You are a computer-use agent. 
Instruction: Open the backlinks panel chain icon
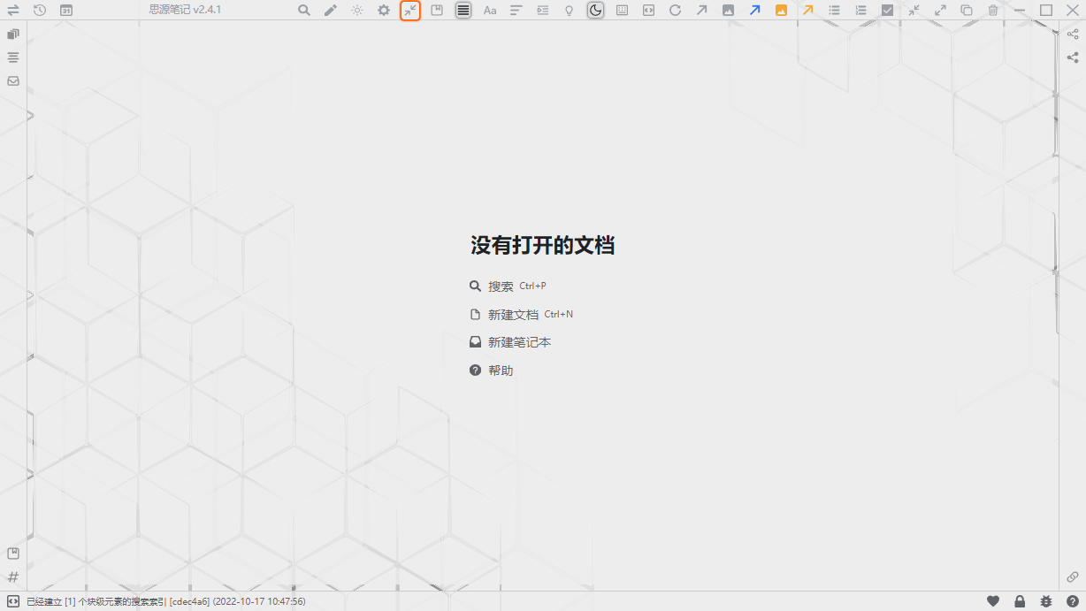click(x=1073, y=577)
